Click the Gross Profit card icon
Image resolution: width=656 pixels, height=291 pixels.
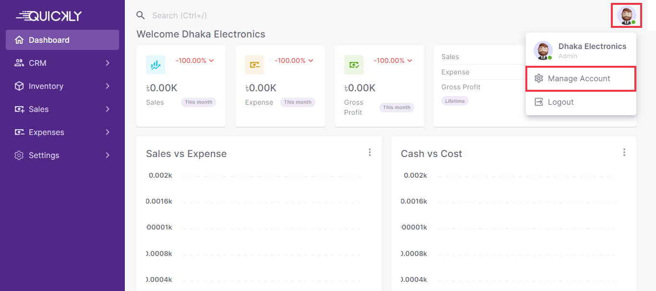pos(354,65)
